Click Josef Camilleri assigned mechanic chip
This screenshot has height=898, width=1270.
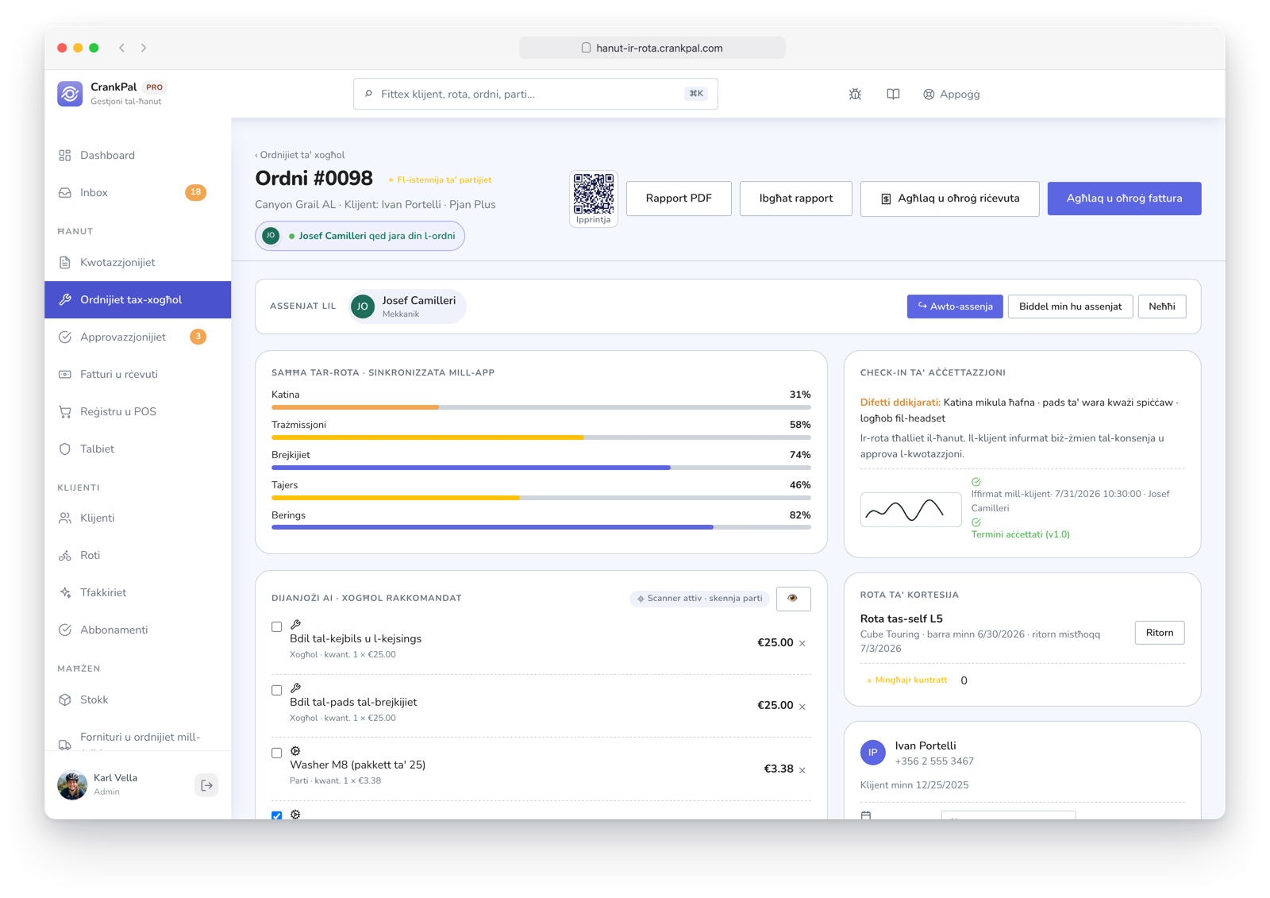pos(407,306)
